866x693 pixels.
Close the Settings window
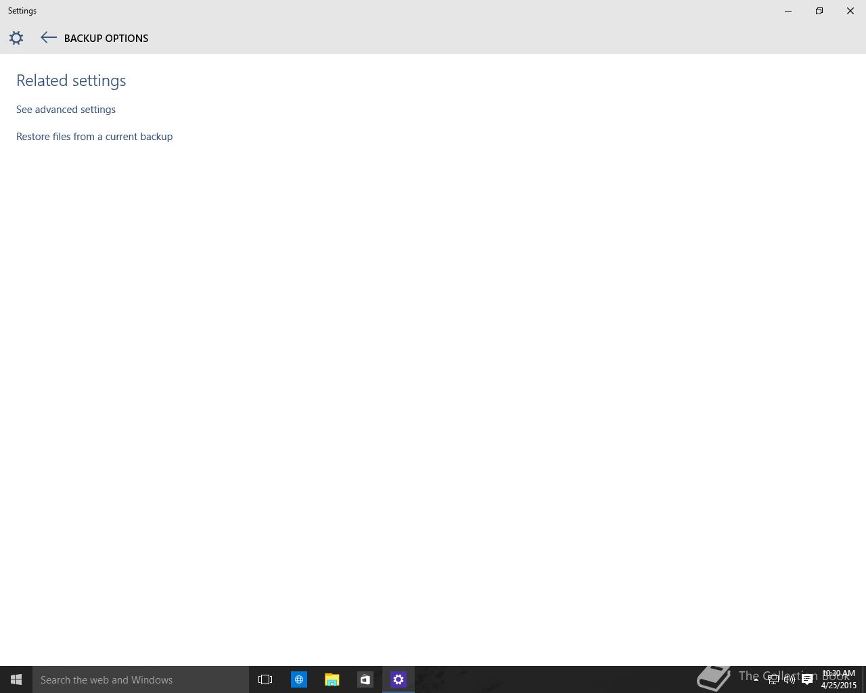coord(850,11)
